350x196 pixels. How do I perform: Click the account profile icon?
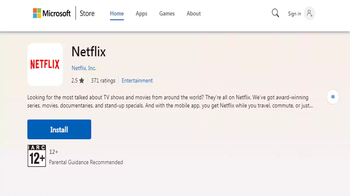(310, 13)
